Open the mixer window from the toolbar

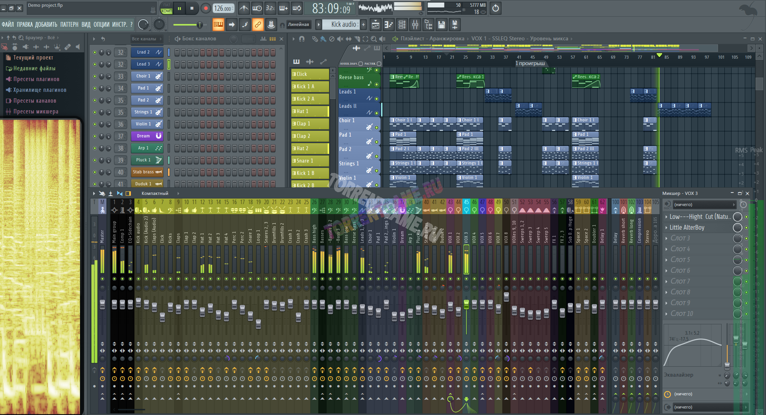415,25
